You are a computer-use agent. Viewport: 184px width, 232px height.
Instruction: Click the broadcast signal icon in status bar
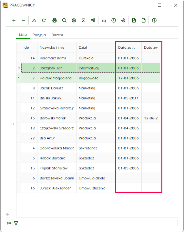tap(9, 223)
